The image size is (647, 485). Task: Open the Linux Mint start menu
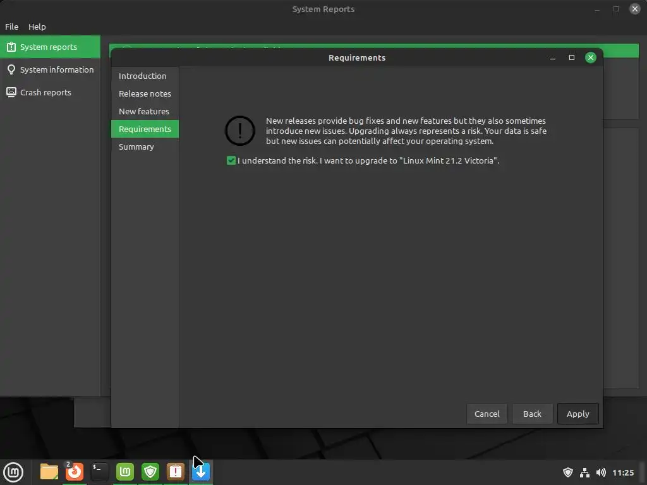13,472
